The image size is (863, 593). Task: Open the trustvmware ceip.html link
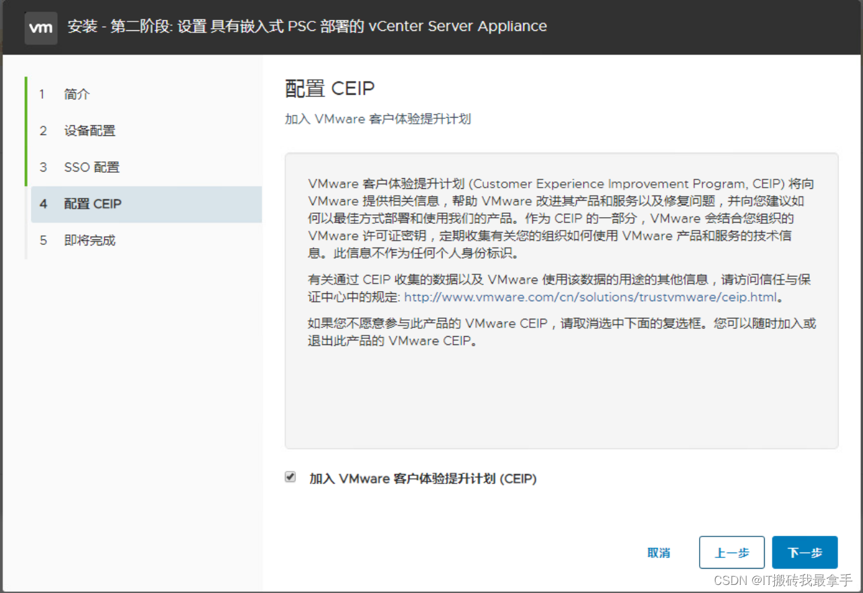click(590, 296)
